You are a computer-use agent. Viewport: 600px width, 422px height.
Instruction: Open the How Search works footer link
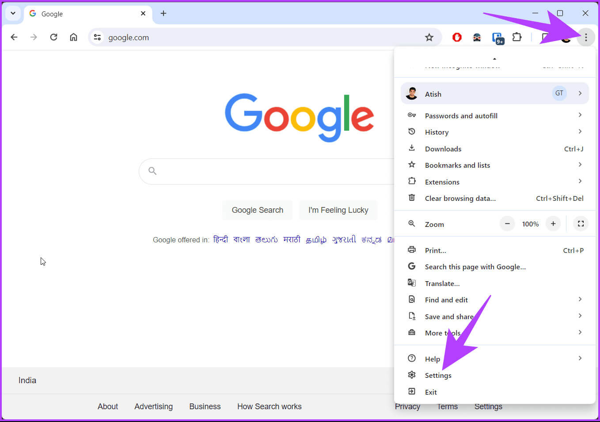pyautogui.click(x=269, y=406)
